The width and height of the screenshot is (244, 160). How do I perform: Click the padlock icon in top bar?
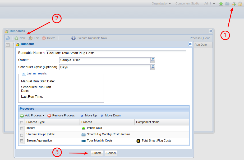click(x=240, y=4)
